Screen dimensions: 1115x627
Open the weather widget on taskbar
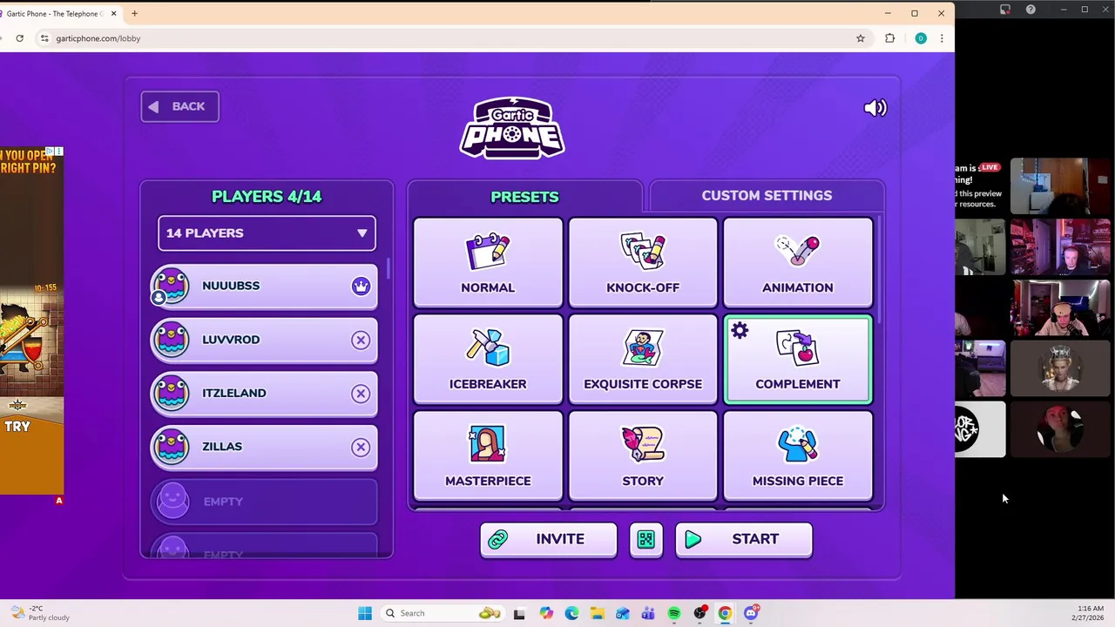(x=39, y=613)
